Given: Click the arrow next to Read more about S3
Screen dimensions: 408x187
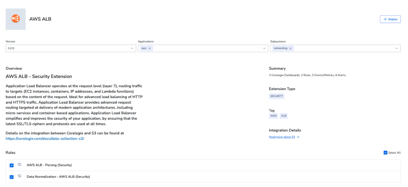Looking at the screenshot, I should (298, 137).
